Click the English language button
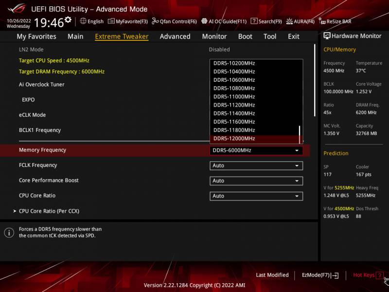Viewport: 389px width, 292px height. pyautogui.click(x=92, y=21)
